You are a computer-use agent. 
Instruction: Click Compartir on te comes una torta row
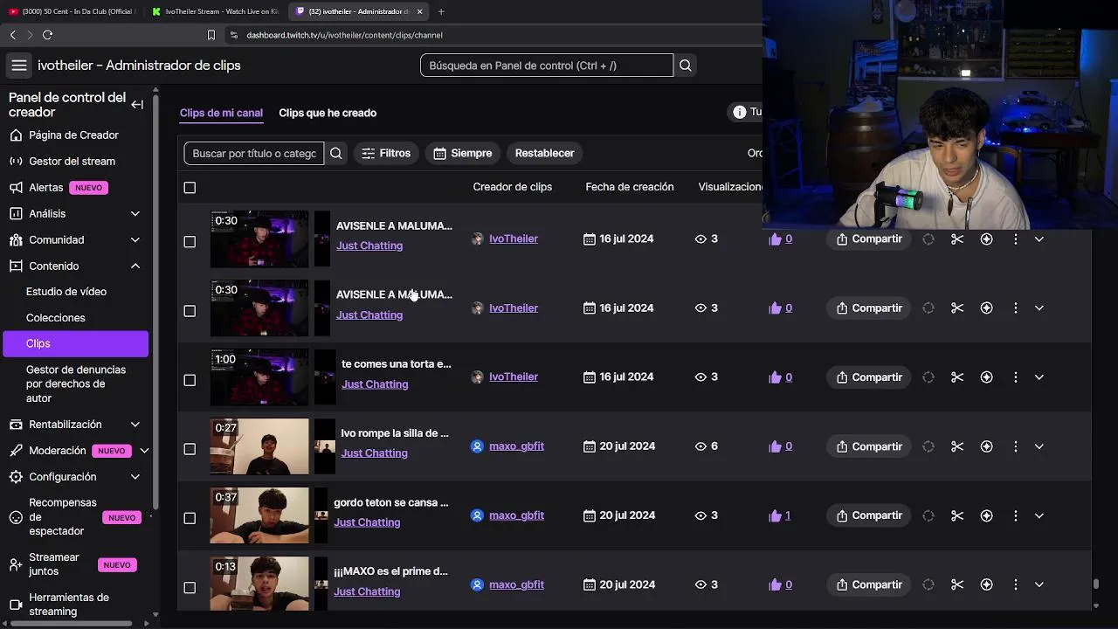tap(869, 377)
